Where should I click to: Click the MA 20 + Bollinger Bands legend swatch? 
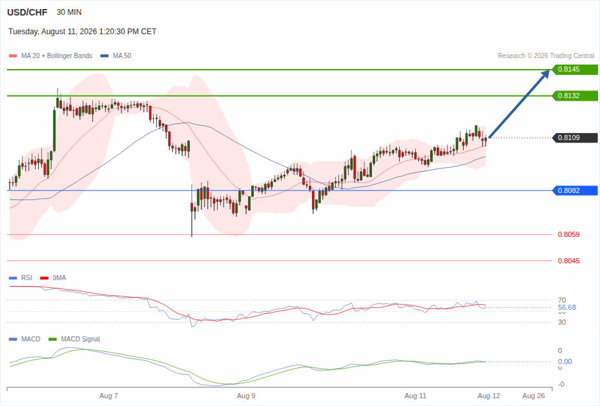[x=13, y=56]
